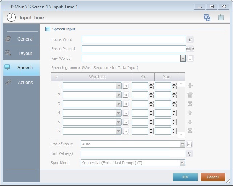
Task: Click the variable V icon beside Hint Value(s)
Action: pyautogui.click(x=189, y=153)
